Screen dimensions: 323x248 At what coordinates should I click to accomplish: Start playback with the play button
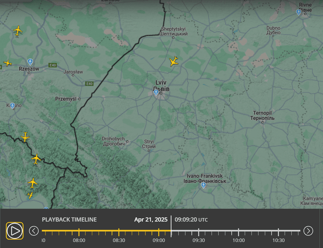(x=14, y=231)
